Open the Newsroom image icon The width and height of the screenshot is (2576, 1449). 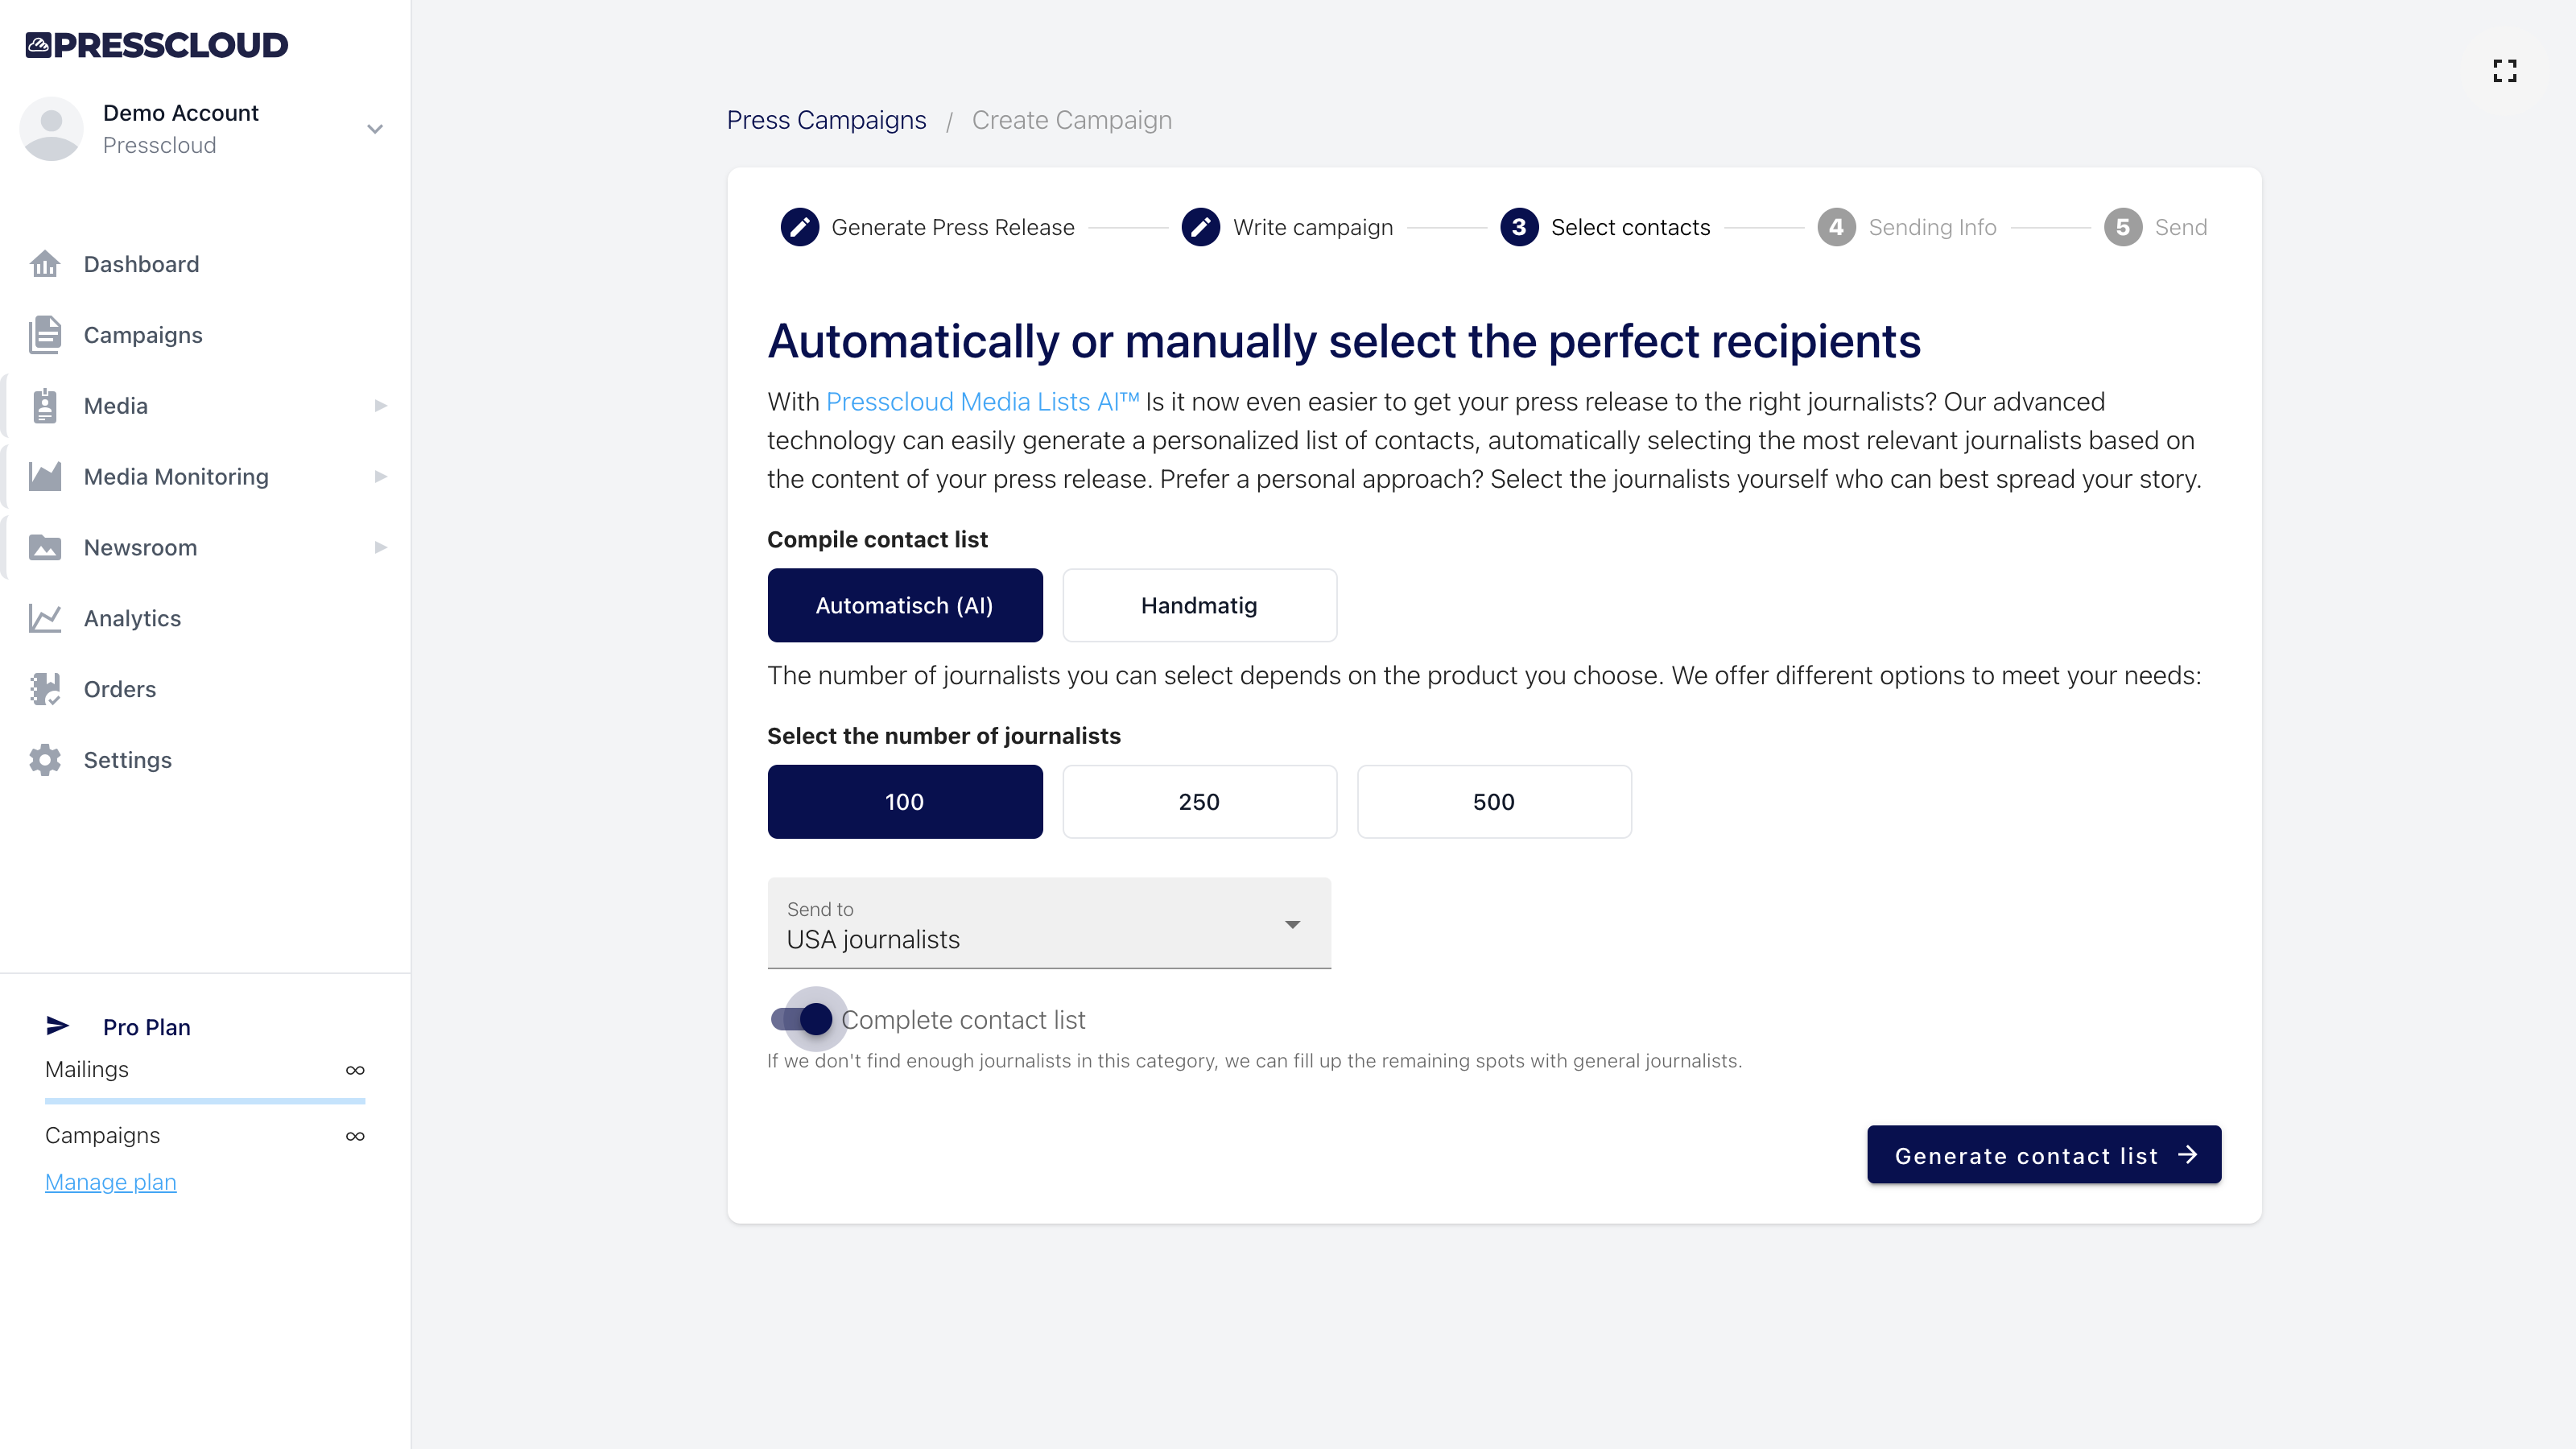[45, 547]
